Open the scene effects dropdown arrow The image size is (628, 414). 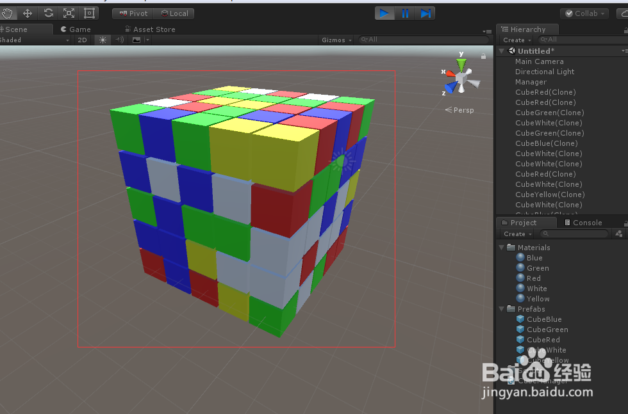click(147, 40)
